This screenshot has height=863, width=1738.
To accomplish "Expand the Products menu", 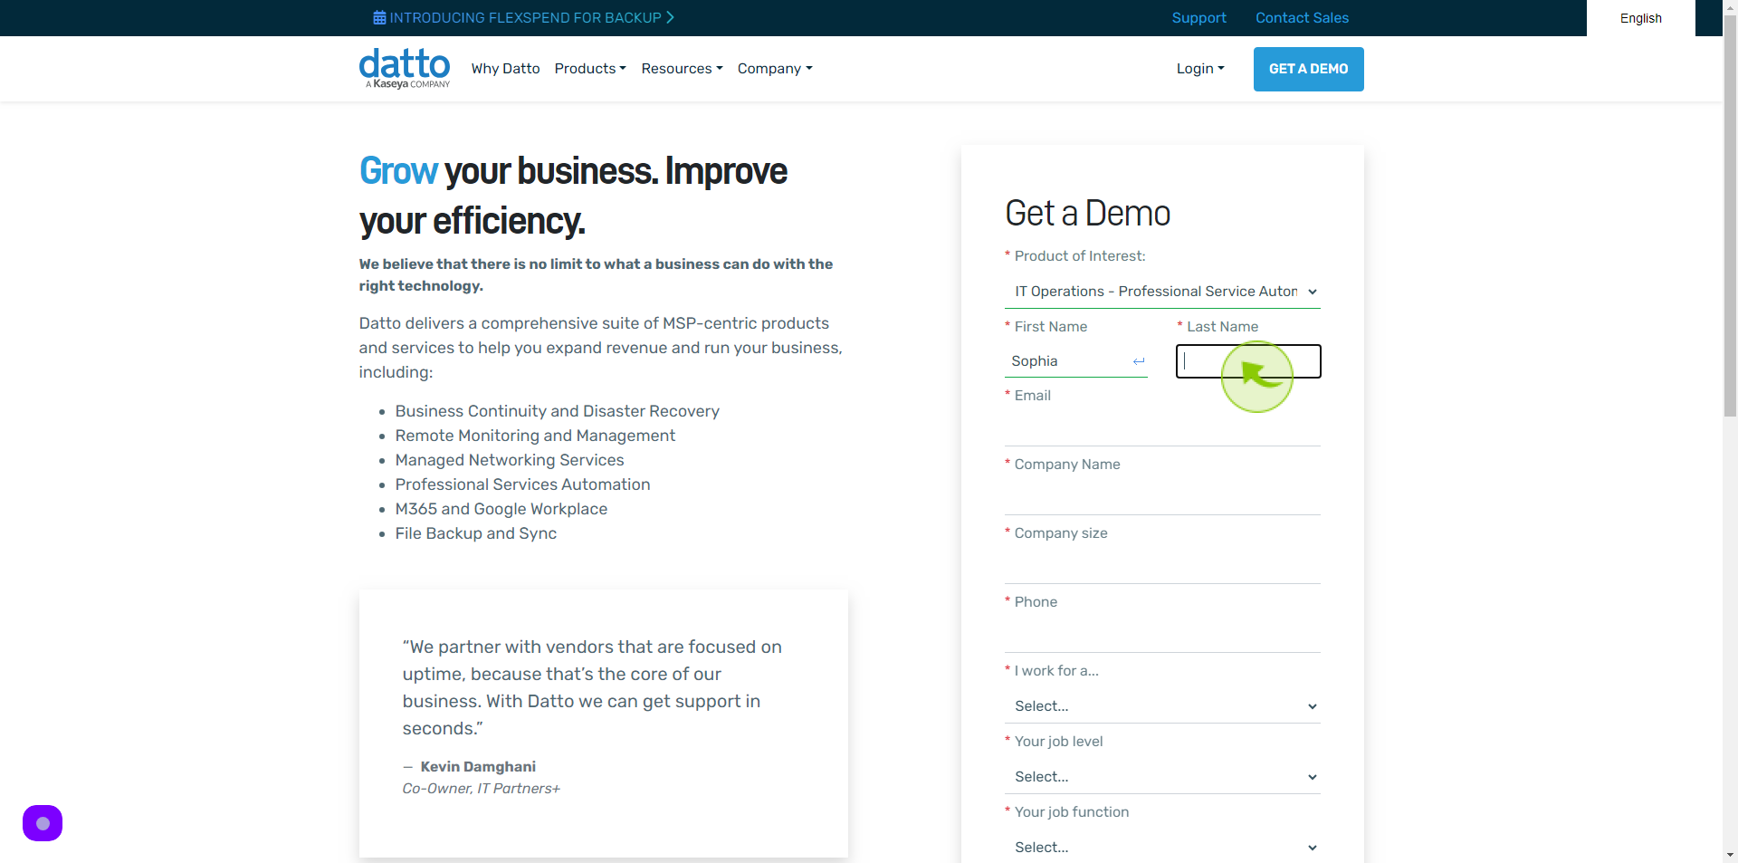I will tap(590, 69).
